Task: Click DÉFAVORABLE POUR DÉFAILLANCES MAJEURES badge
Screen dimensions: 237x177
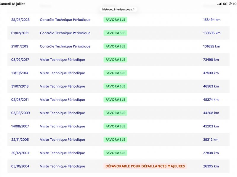Action: click(145, 166)
